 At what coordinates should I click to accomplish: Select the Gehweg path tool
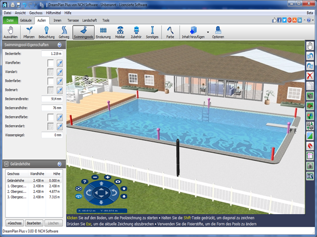[64, 33]
